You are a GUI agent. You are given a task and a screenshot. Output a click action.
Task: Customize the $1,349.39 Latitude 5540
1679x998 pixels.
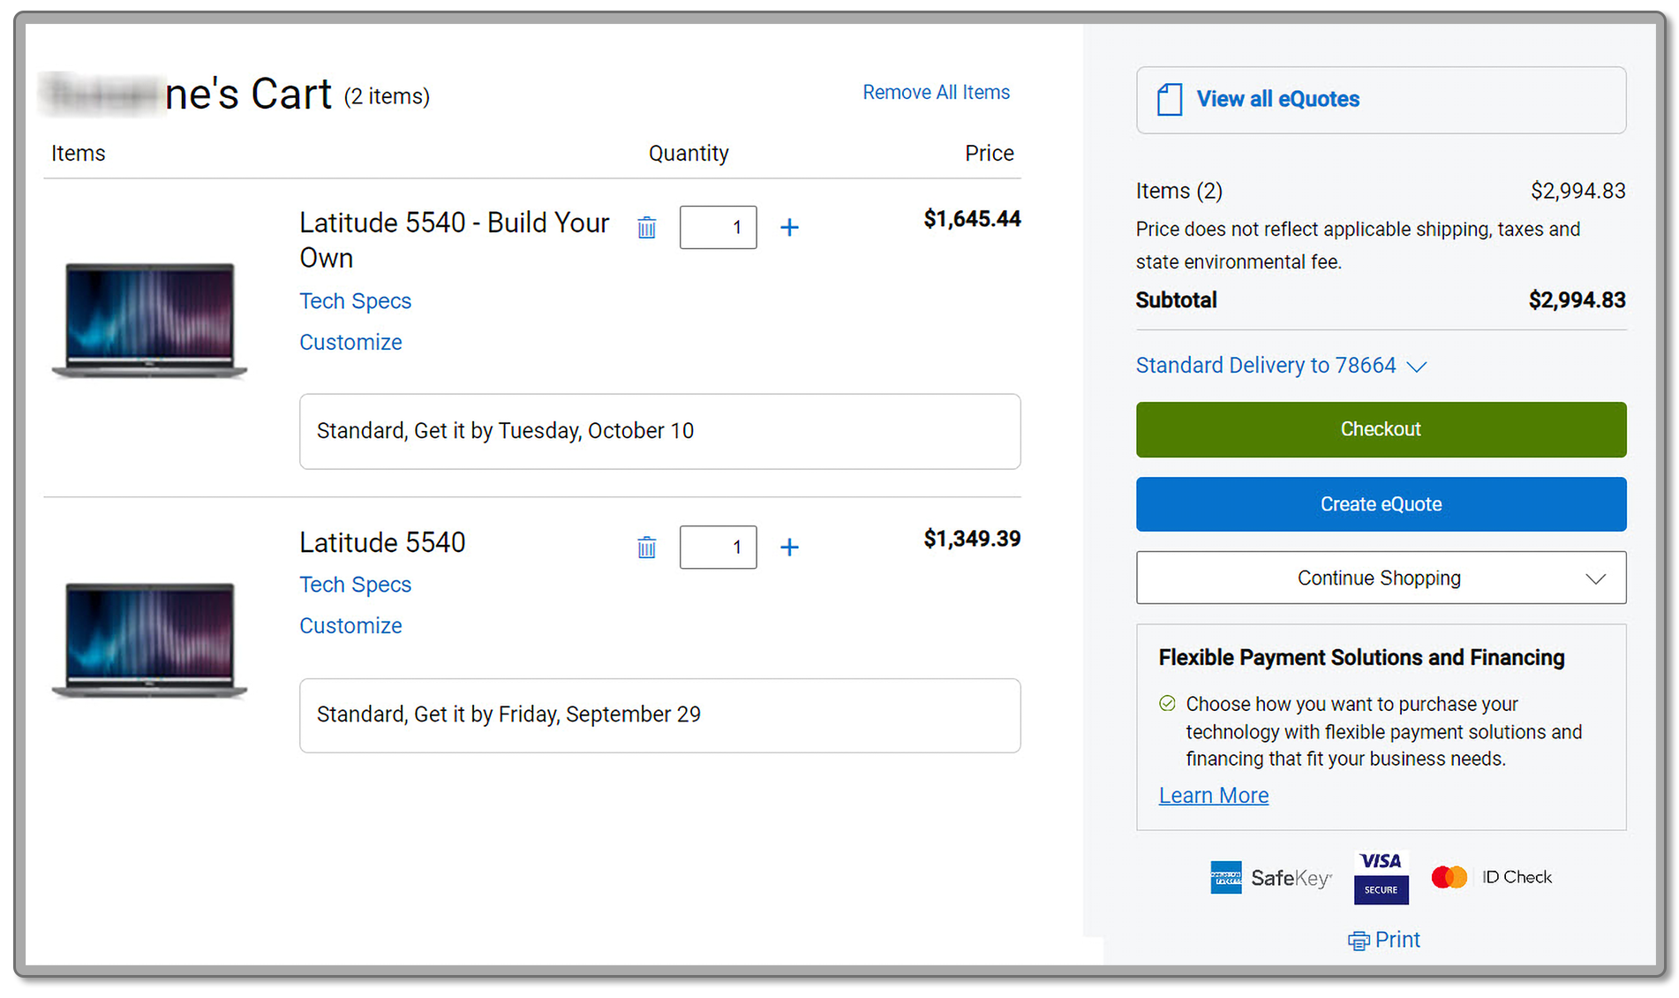pyautogui.click(x=350, y=625)
